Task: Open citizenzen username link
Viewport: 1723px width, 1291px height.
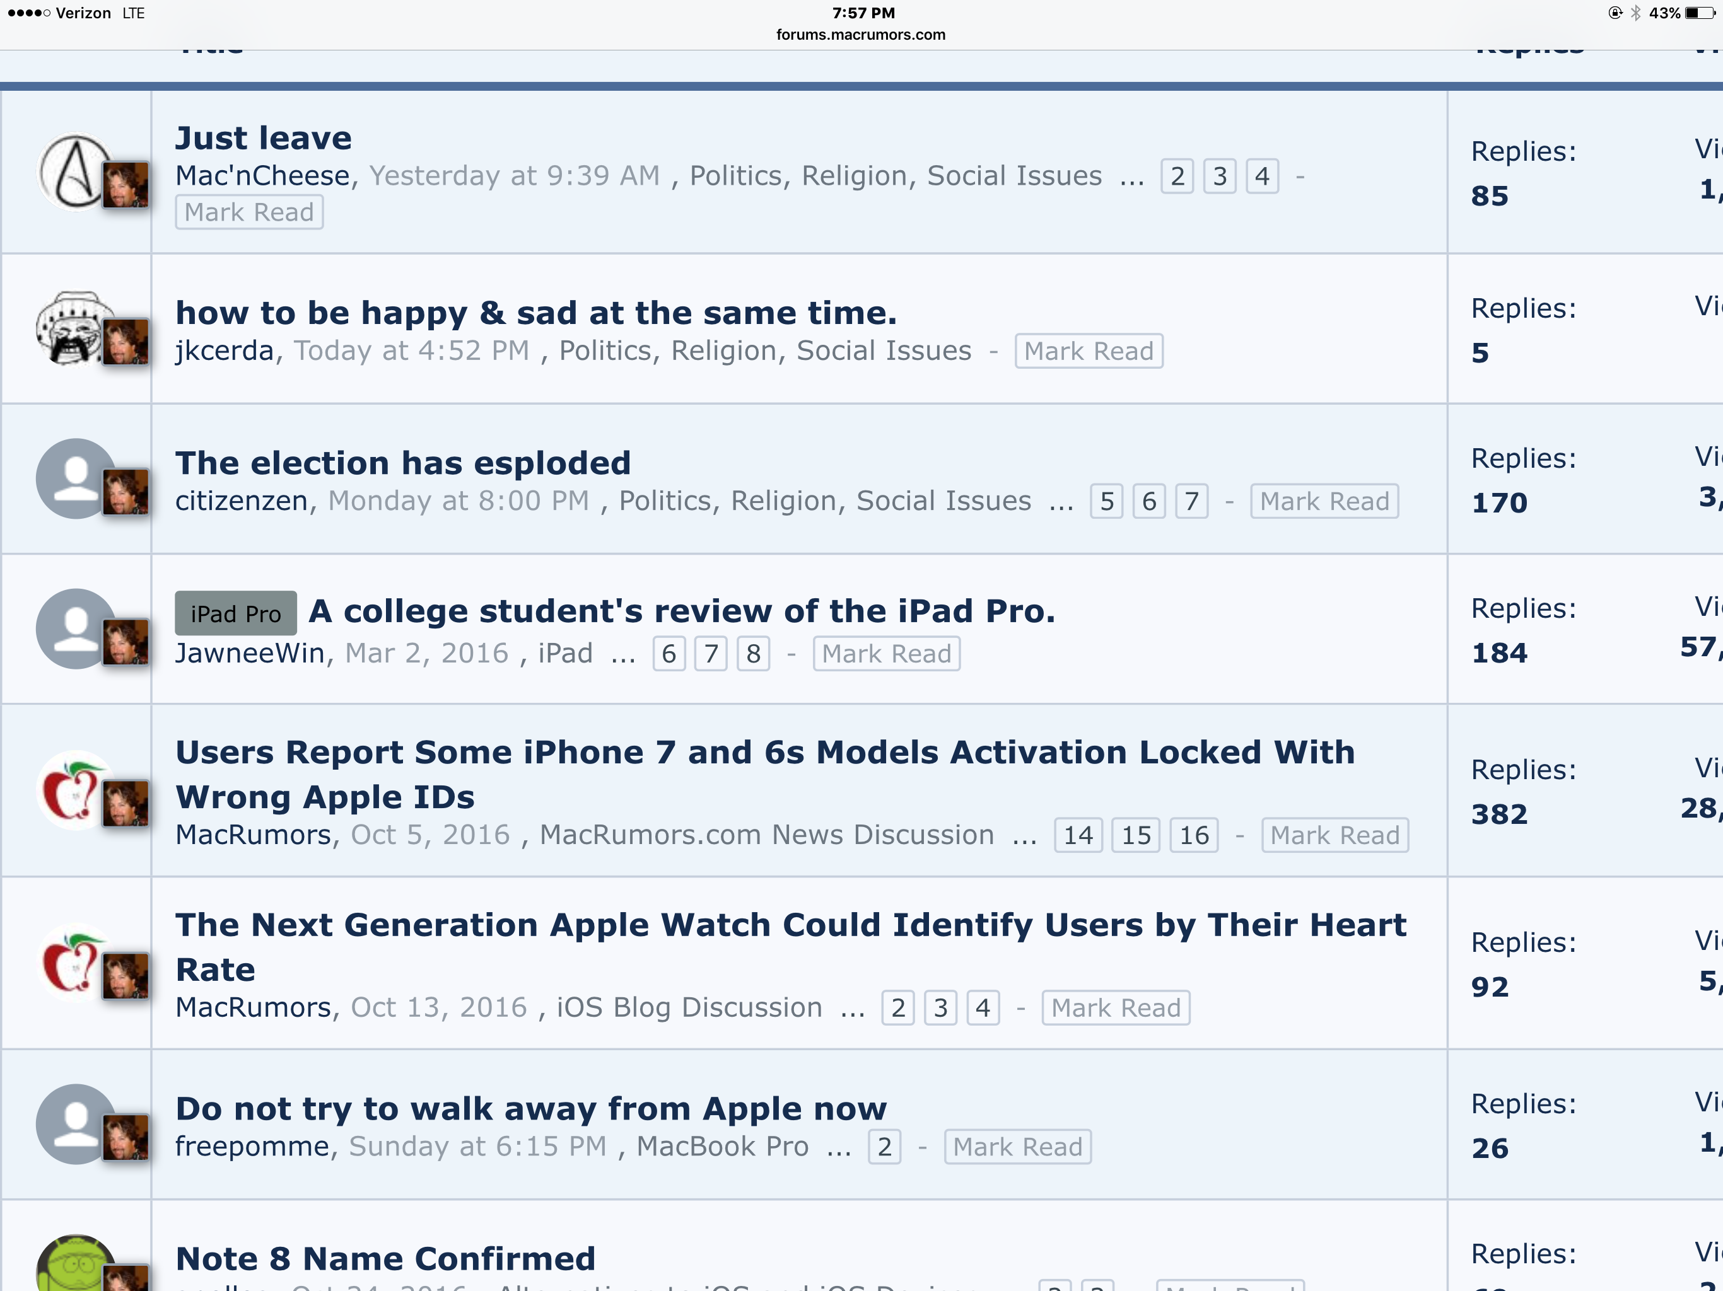Action: pos(242,501)
